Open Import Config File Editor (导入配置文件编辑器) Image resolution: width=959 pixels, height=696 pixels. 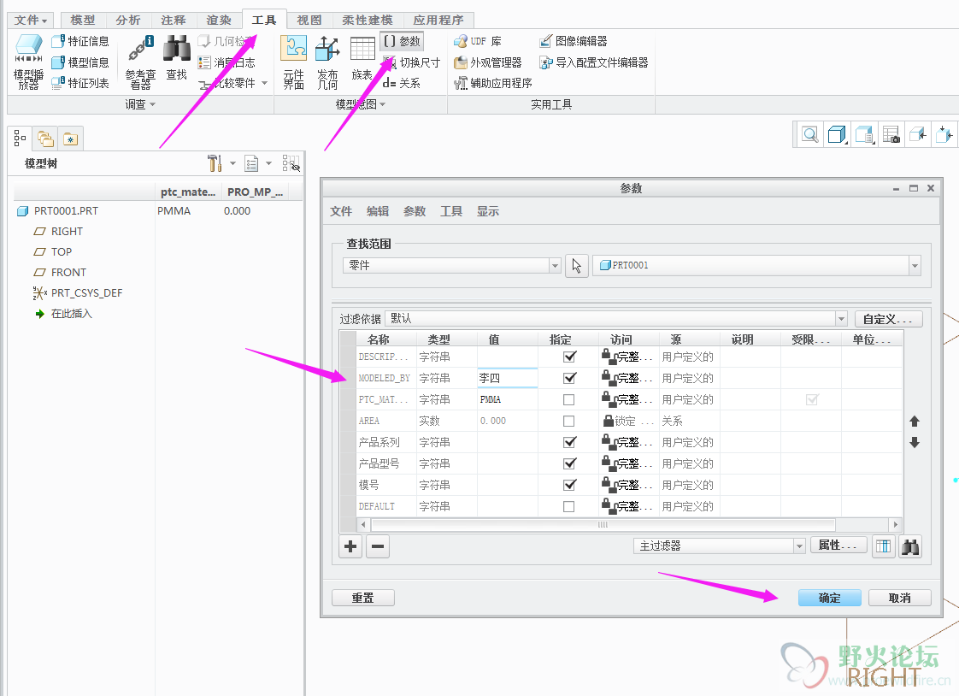coord(593,62)
